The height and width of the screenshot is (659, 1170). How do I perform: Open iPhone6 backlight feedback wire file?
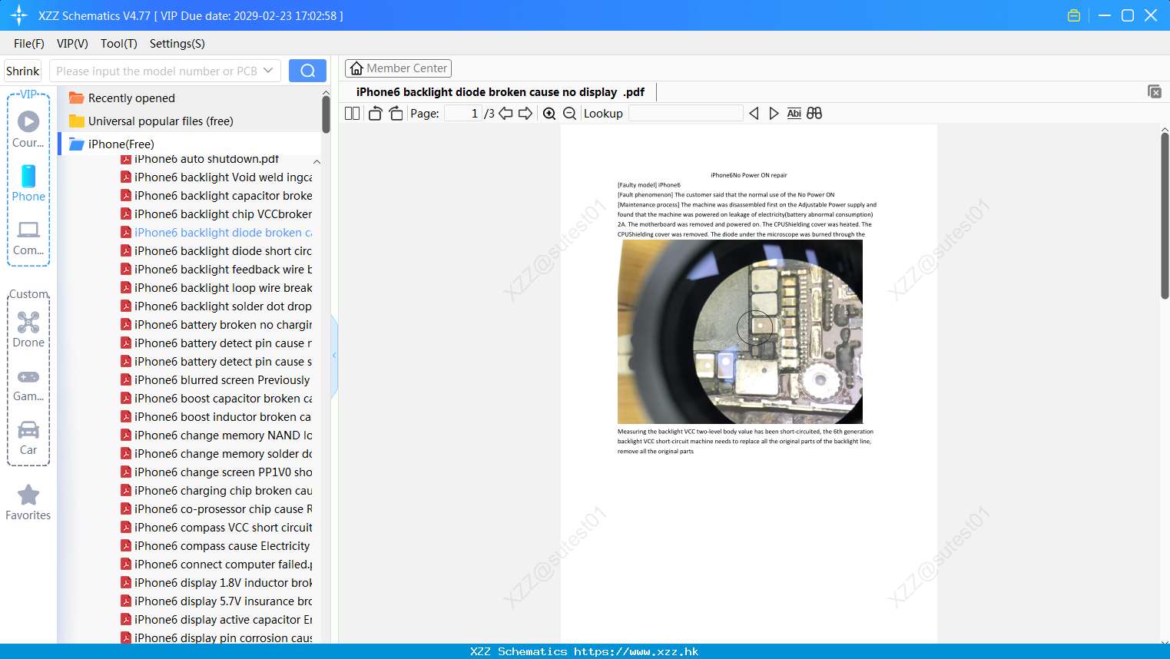tap(217, 270)
